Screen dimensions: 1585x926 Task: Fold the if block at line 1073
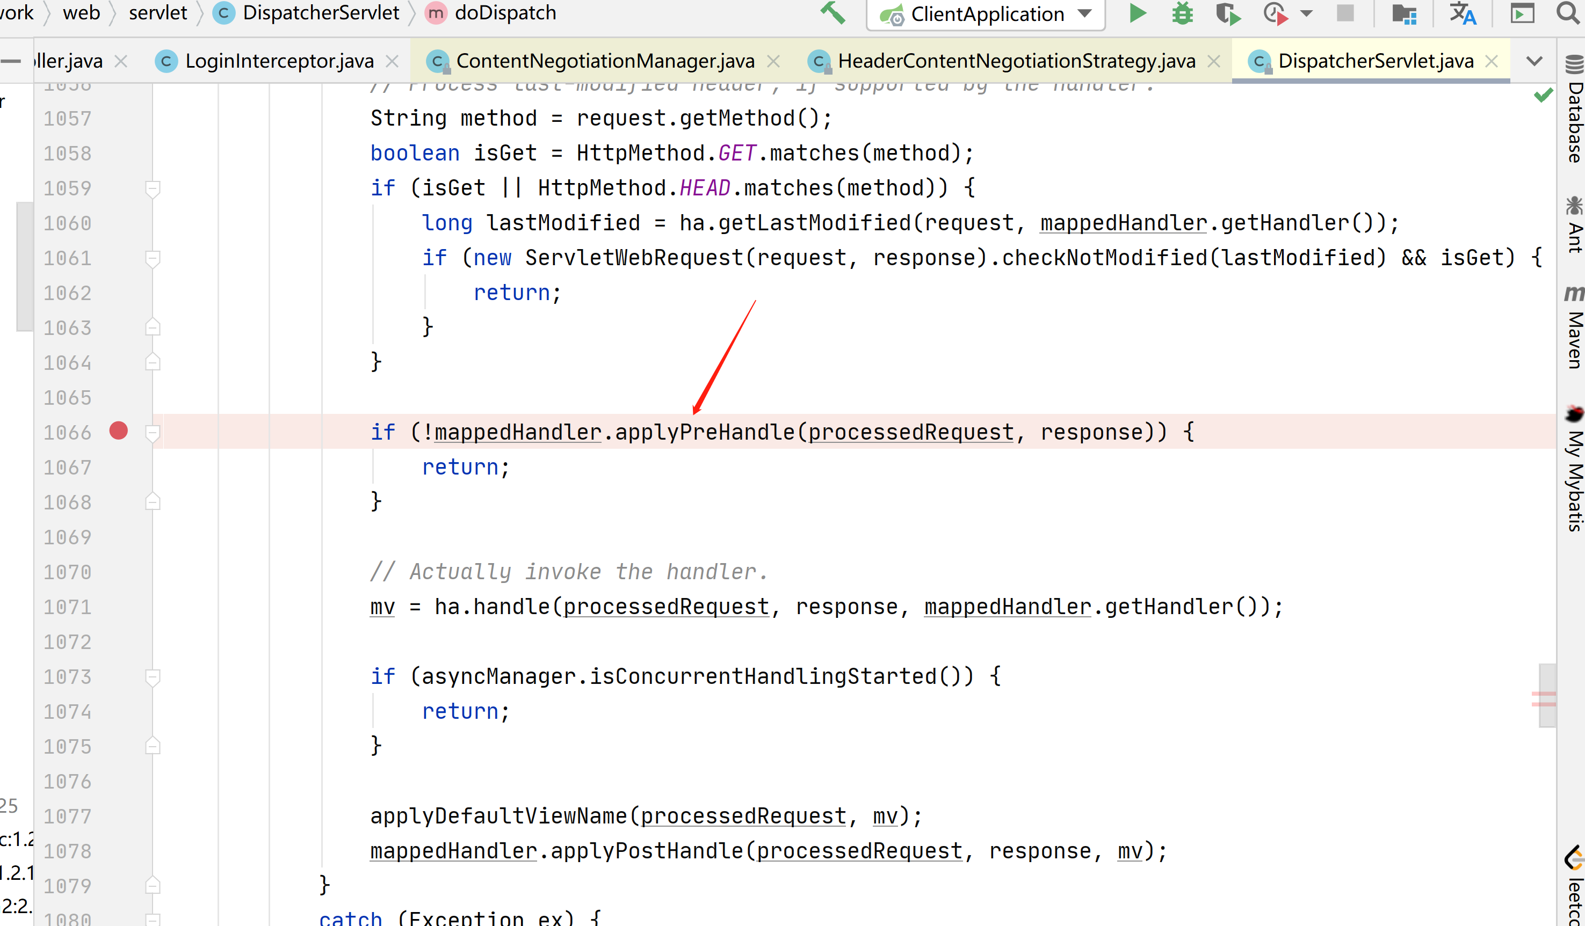pyautogui.click(x=152, y=676)
